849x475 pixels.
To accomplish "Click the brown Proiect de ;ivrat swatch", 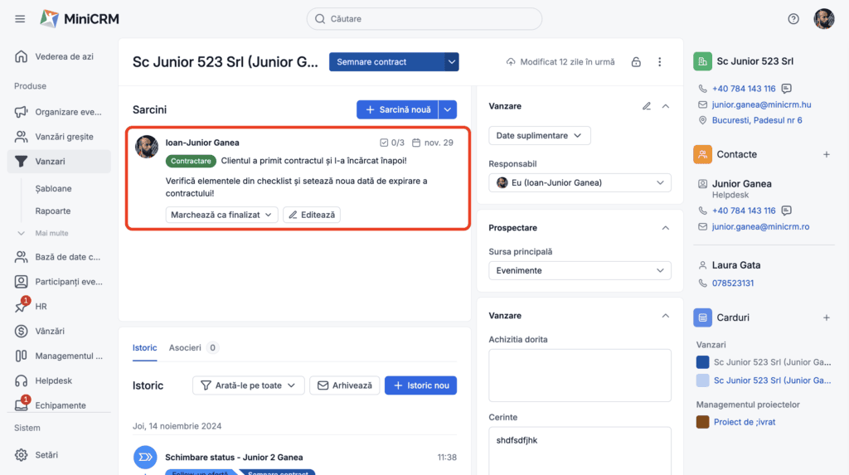I will (702, 422).
